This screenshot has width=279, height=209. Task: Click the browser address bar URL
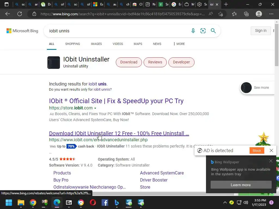(123, 14)
